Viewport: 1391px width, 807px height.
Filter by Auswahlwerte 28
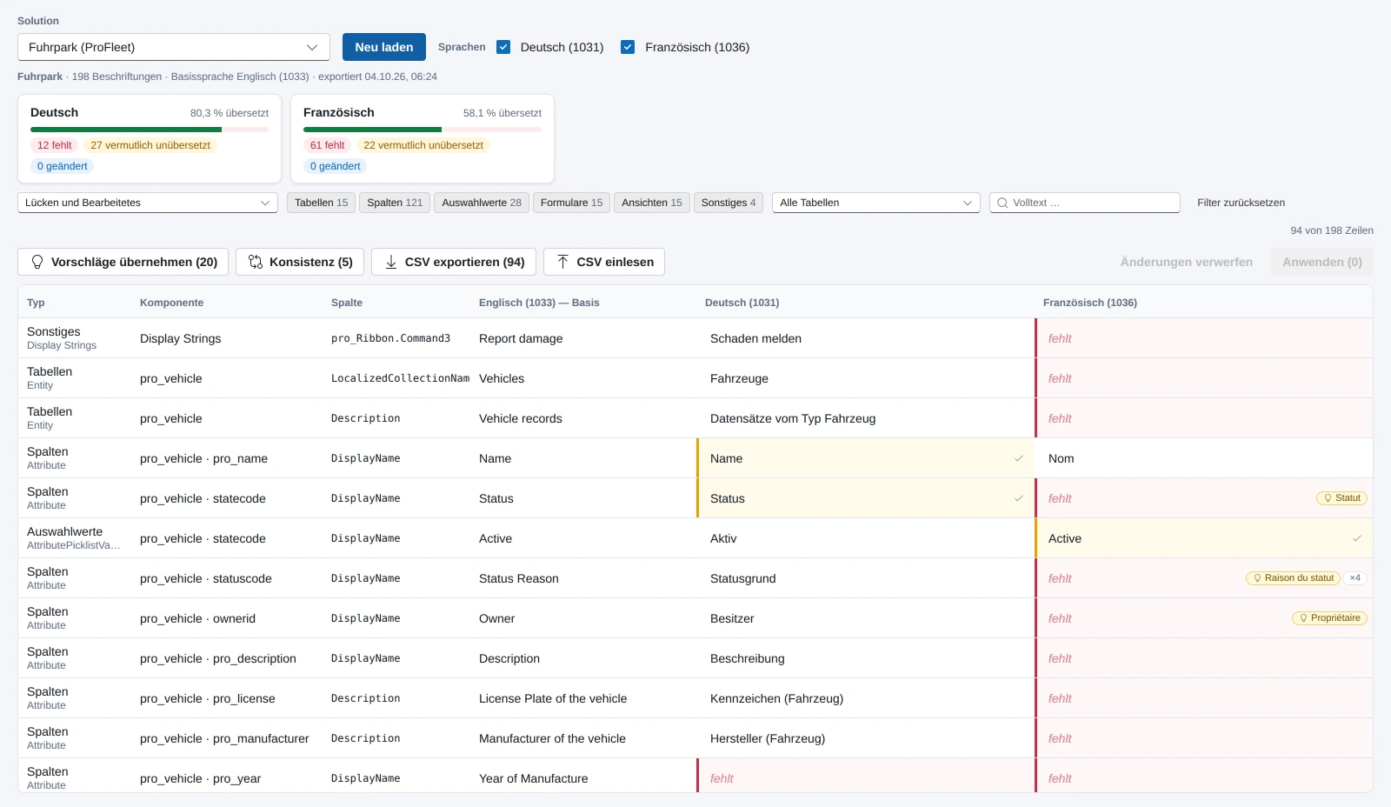(x=482, y=203)
